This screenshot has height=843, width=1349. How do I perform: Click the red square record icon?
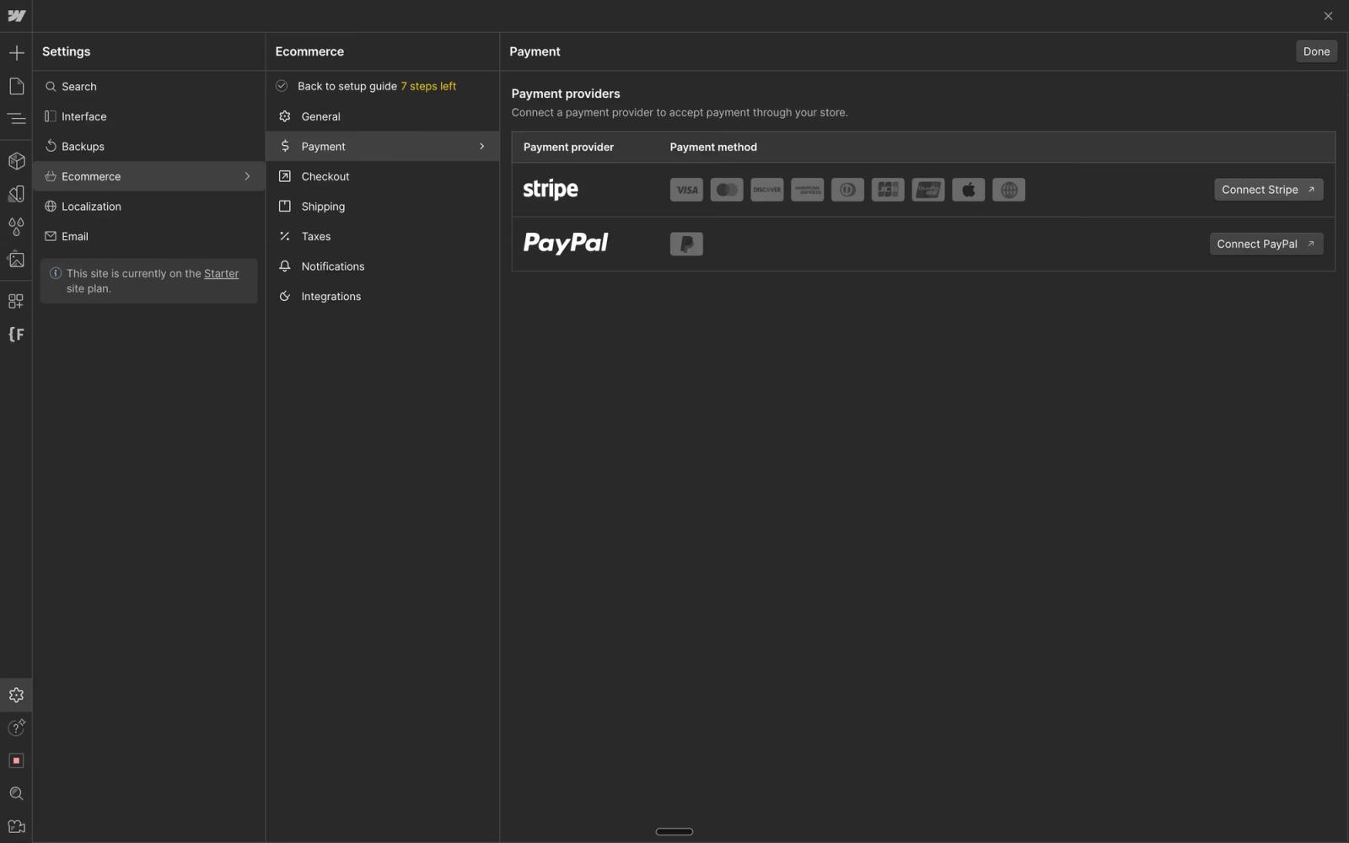(x=16, y=761)
